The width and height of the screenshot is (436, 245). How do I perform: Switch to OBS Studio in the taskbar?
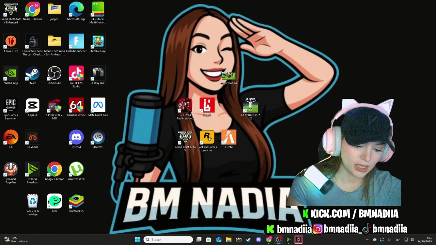click(279, 240)
